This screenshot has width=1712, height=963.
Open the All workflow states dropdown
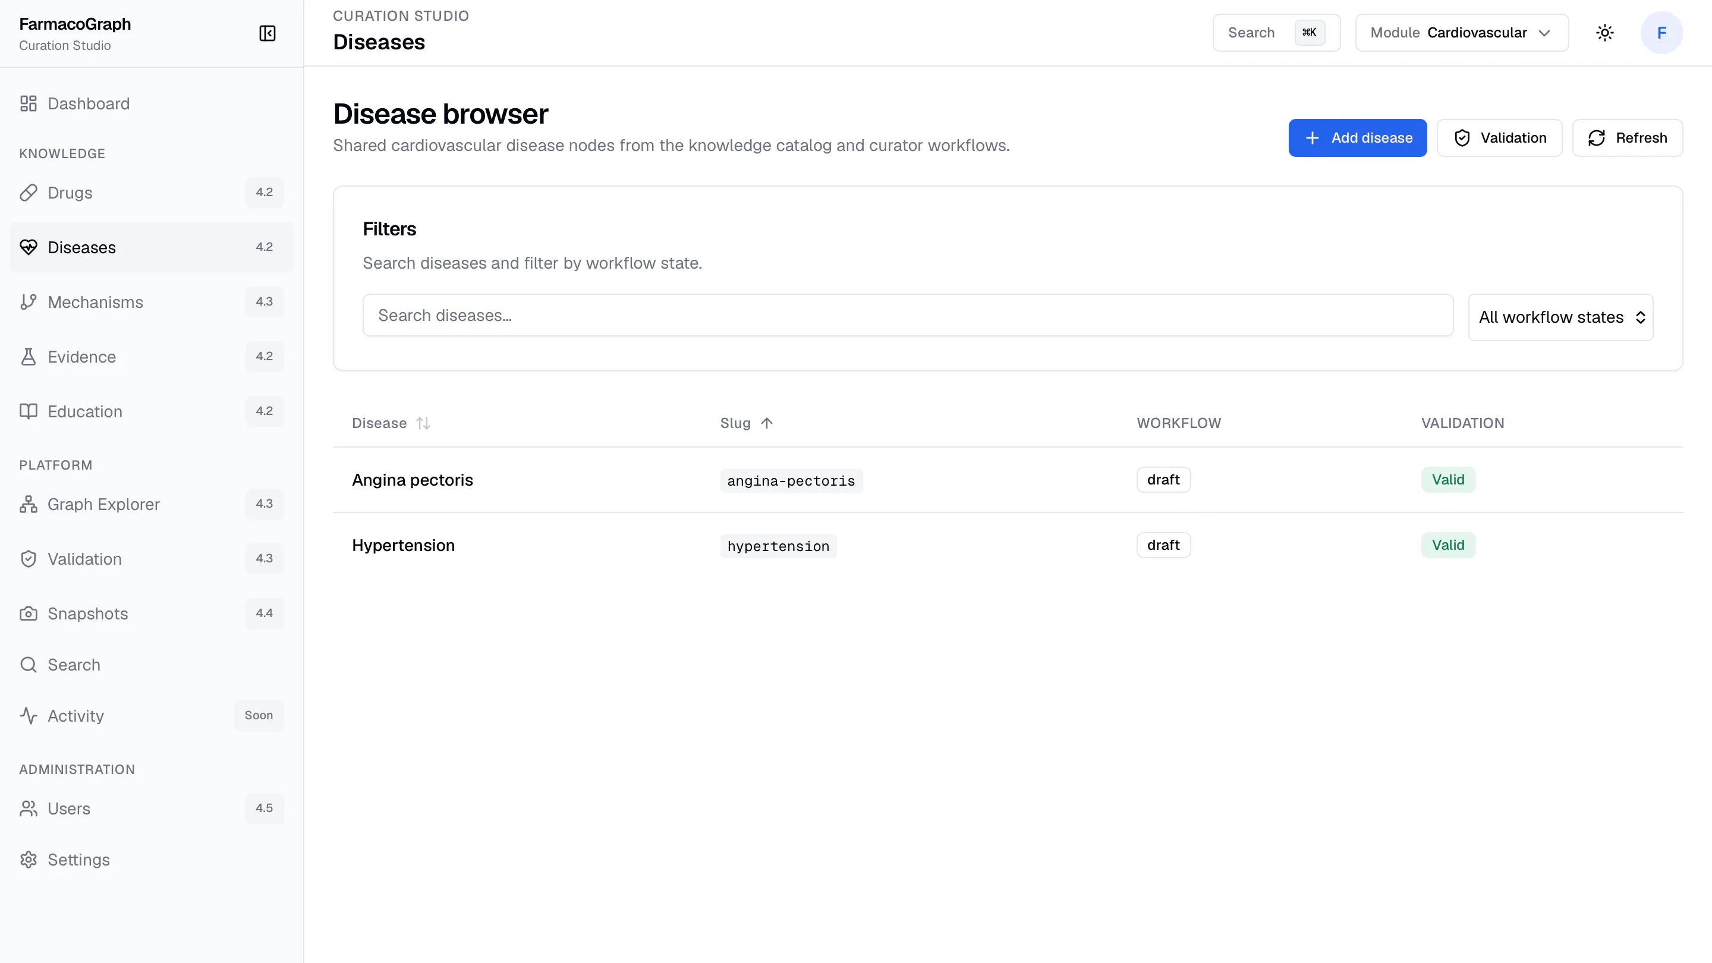(1560, 317)
